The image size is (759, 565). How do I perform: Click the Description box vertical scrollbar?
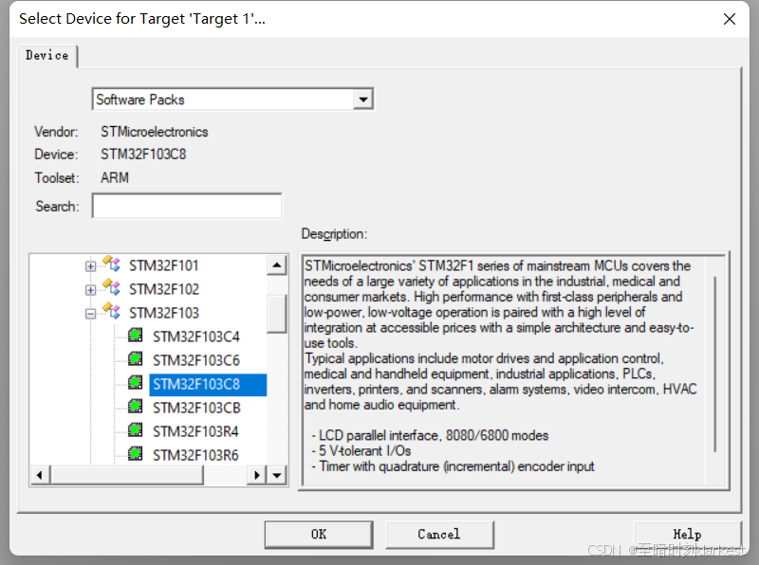tap(715, 364)
